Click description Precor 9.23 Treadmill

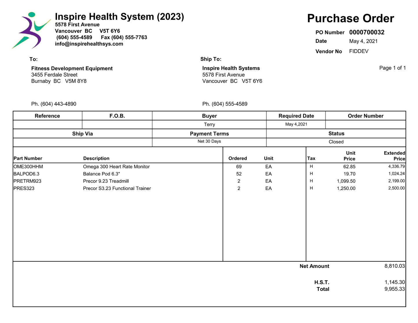[106, 181]
